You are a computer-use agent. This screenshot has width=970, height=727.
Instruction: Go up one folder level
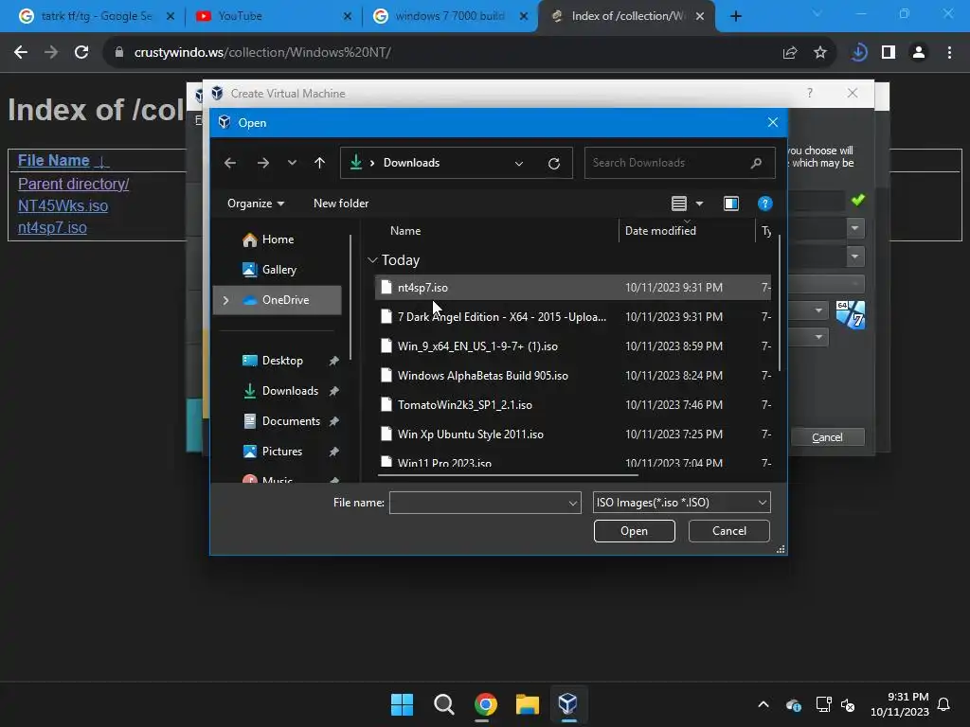tap(319, 163)
